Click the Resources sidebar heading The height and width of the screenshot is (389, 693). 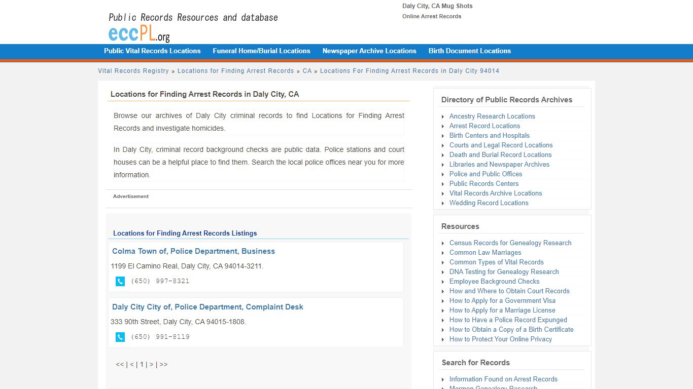coord(460,226)
